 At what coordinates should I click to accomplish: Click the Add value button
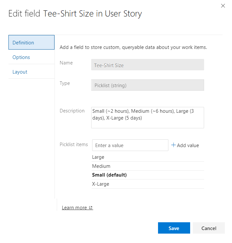185,145
